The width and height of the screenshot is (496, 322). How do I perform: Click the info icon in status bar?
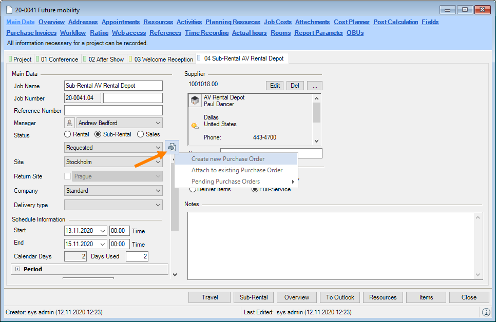tap(486, 312)
